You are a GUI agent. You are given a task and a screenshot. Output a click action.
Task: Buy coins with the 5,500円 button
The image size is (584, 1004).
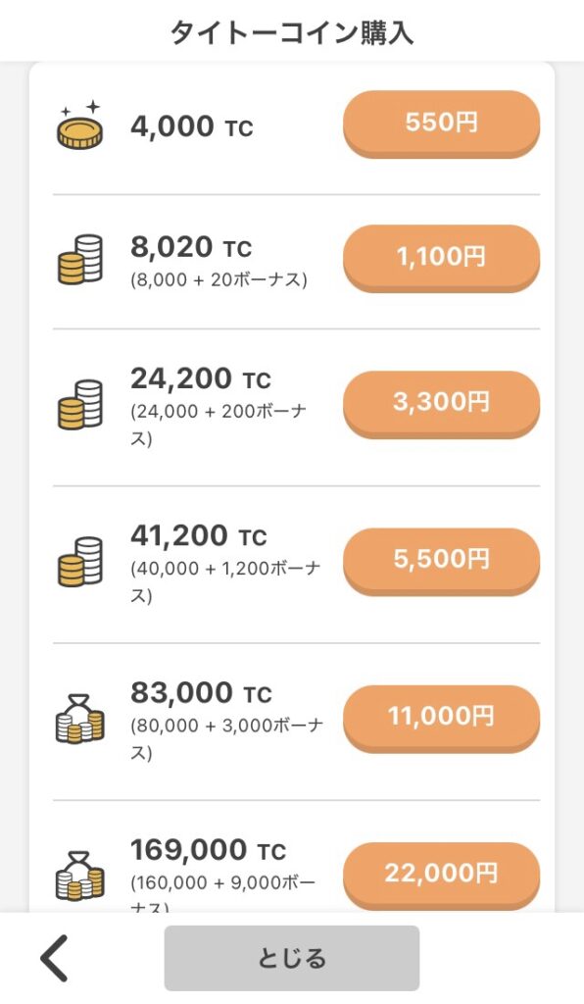click(x=441, y=560)
